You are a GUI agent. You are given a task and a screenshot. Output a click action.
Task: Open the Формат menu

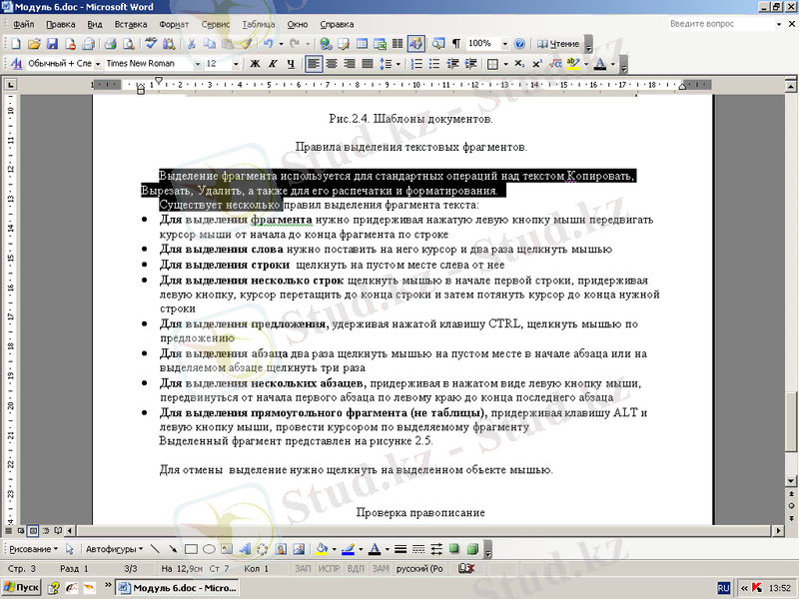(174, 23)
